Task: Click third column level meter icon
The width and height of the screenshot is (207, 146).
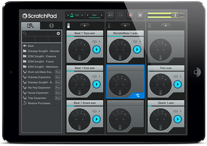Action: (149, 25)
